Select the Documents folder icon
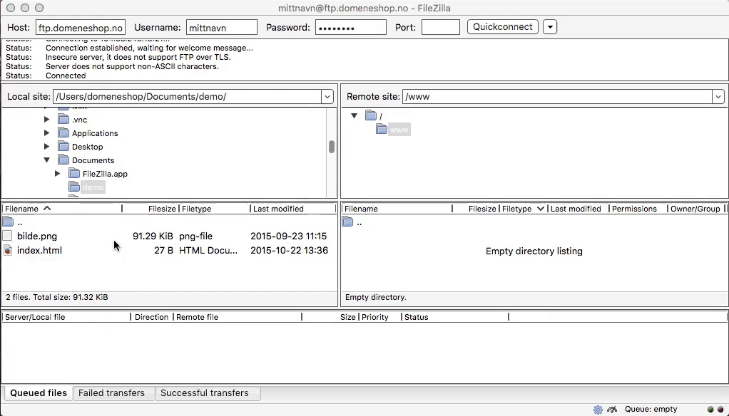Viewport: 729px width, 416px height. [x=63, y=160]
